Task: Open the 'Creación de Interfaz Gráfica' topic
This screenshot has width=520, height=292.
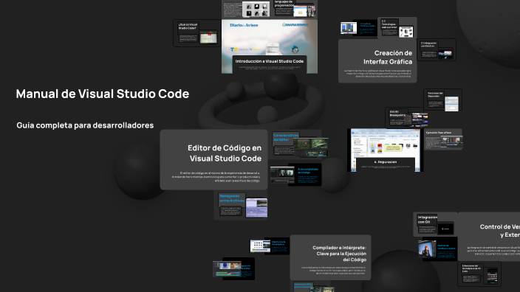Action: click(377, 61)
